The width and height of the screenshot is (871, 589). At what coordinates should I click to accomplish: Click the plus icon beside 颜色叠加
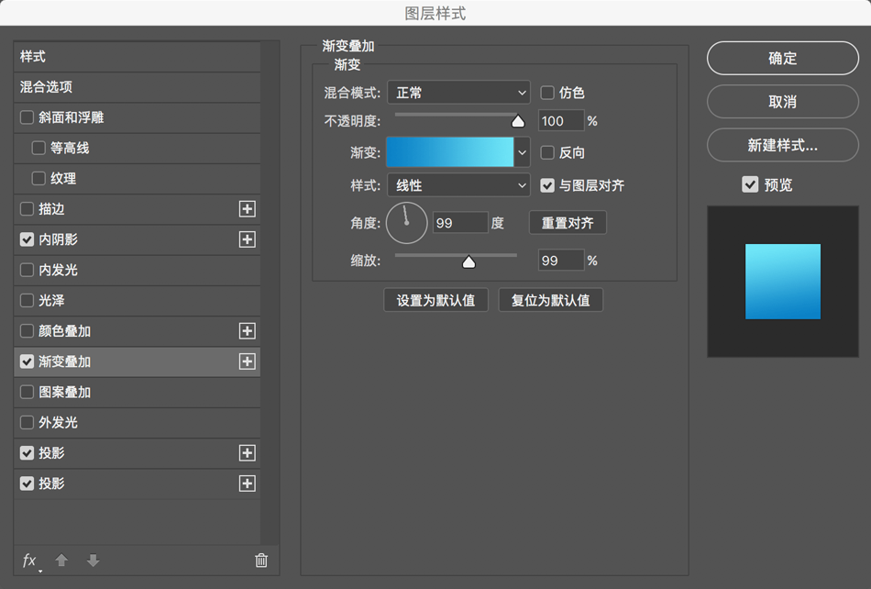(248, 331)
